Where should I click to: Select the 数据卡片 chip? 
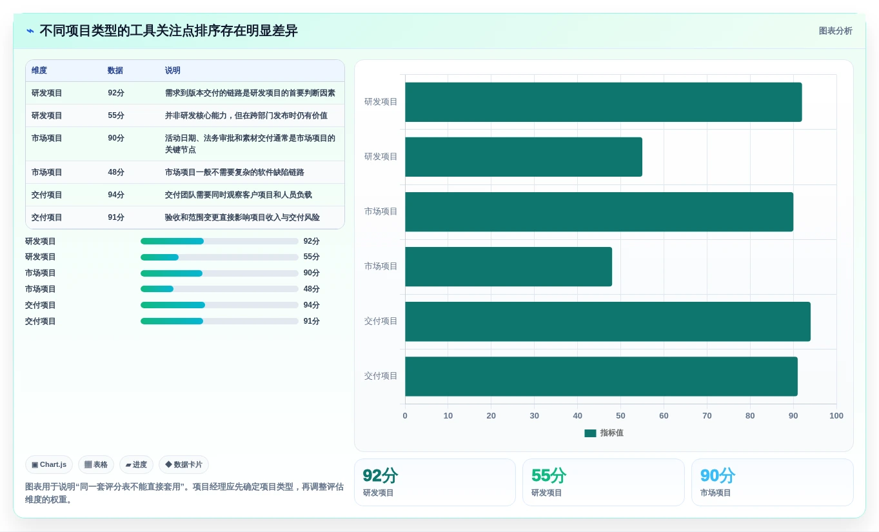[x=184, y=464]
